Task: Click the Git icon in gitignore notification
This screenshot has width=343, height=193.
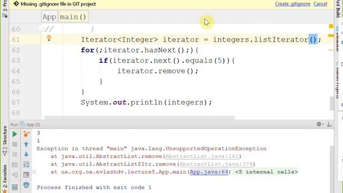Action: click(x=16, y=4)
